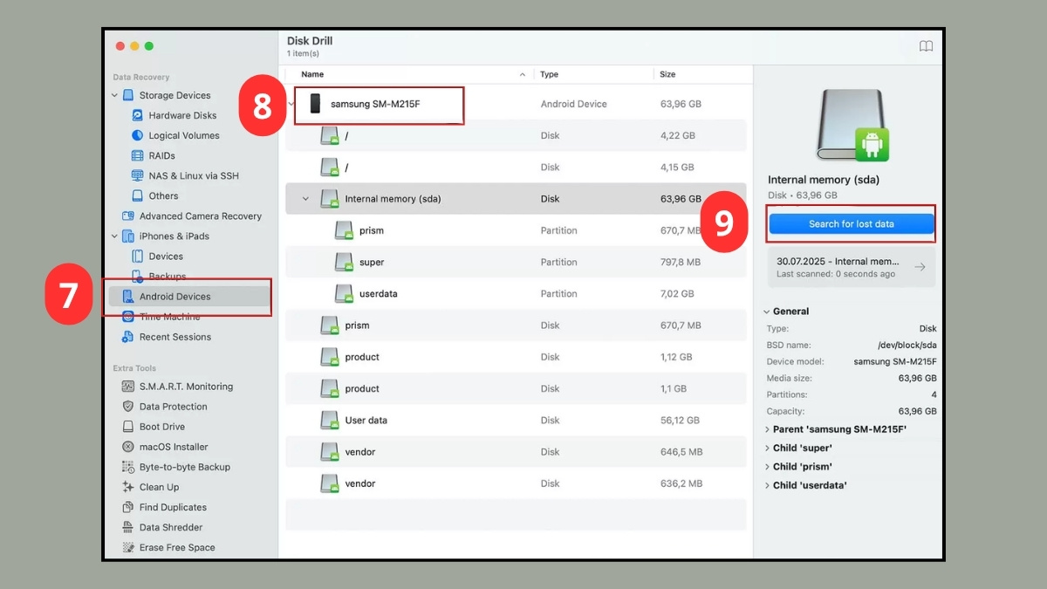Image resolution: width=1047 pixels, height=589 pixels.
Task: Click the disk icon beside super
Action: tap(344, 263)
